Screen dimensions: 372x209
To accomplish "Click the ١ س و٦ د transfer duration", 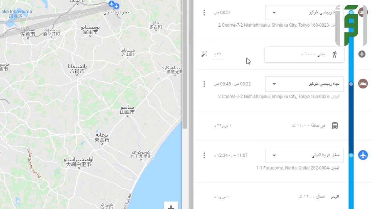I will coord(221,197).
